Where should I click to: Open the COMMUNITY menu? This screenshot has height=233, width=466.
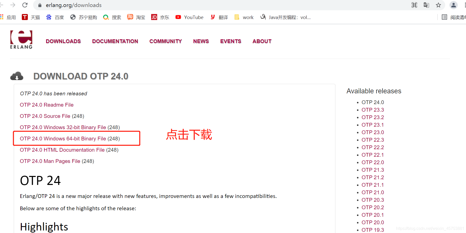coord(166,41)
